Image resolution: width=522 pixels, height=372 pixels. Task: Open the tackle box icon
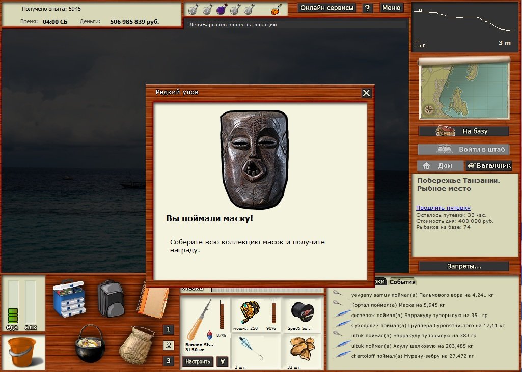pos(69,298)
